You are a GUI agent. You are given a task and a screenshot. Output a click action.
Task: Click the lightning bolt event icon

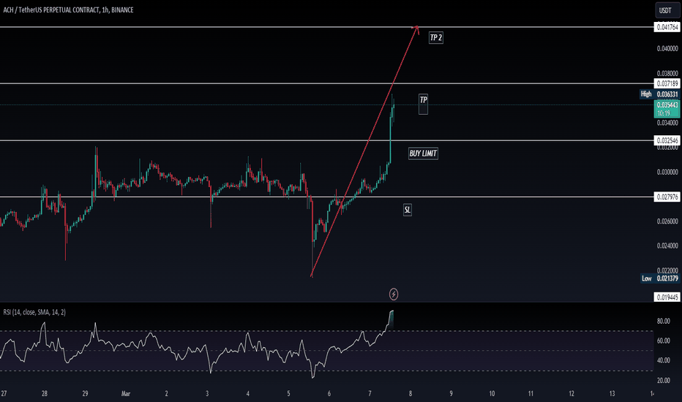tap(393, 295)
